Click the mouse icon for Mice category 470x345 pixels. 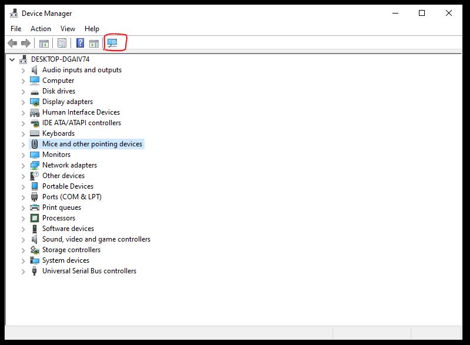35,144
